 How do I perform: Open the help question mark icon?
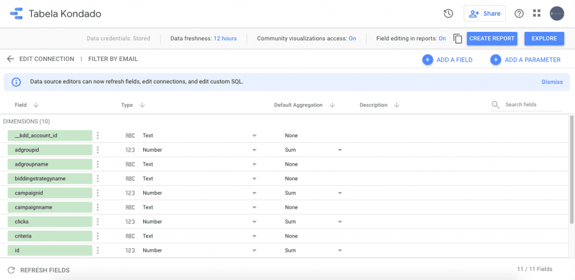coord(519,13)
